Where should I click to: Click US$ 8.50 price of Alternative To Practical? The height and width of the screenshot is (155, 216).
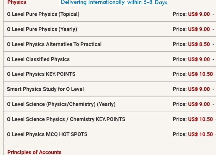tap(199, 44)
